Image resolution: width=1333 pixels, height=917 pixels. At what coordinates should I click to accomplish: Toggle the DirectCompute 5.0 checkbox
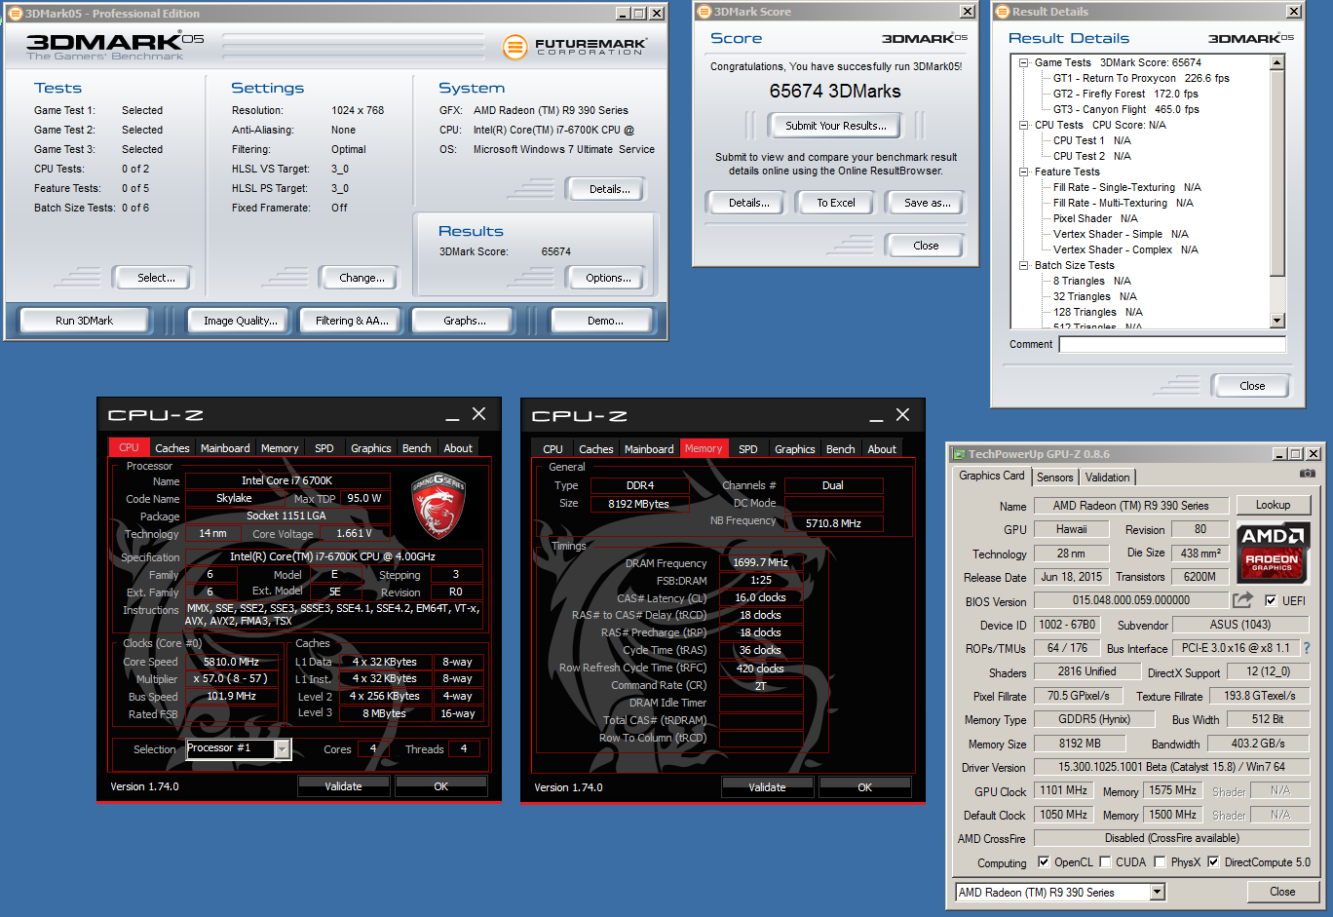click(1213, 861)
